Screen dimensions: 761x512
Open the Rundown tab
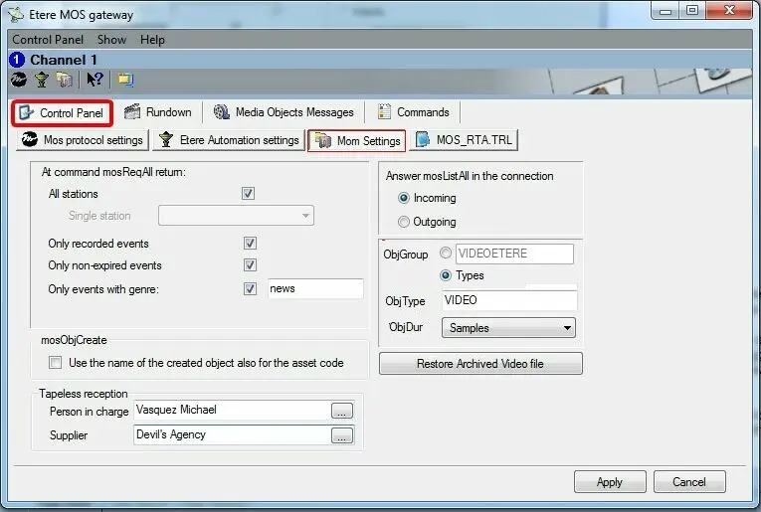158,112
